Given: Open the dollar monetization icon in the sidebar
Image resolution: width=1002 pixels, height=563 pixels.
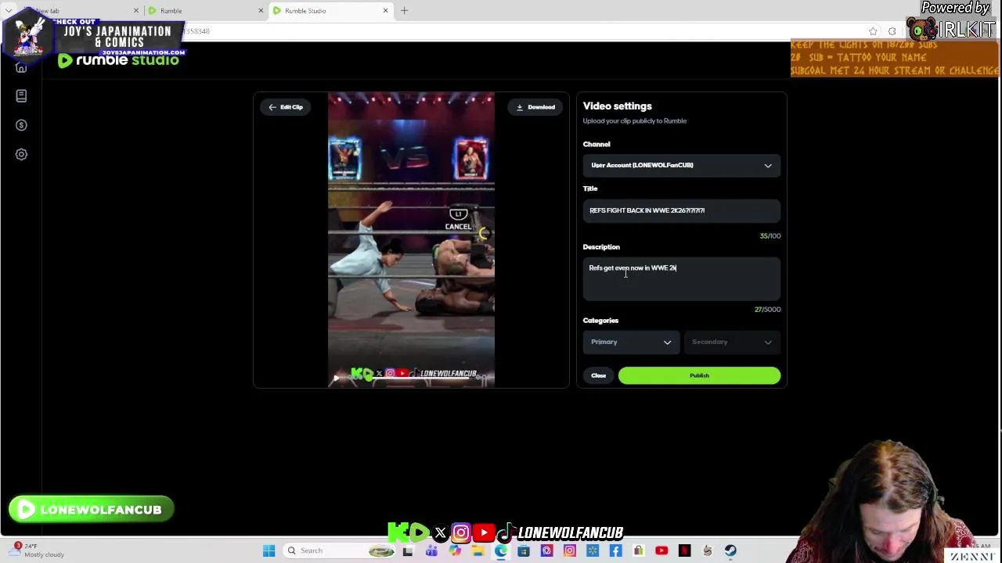Looking at the screenshot, I should (21, 125).
